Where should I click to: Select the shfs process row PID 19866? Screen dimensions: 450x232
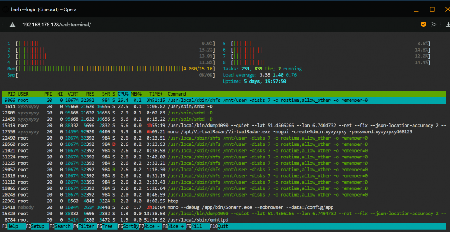tap(224, 188)
